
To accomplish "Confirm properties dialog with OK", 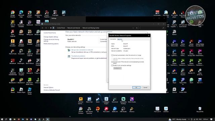I will click(136, 87).
